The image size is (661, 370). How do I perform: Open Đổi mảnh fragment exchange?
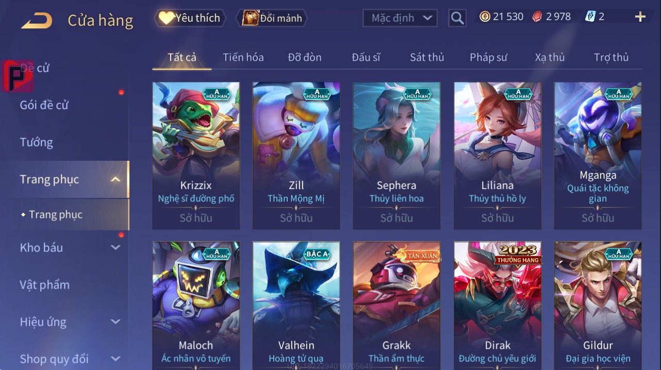[x=272, y=18]
